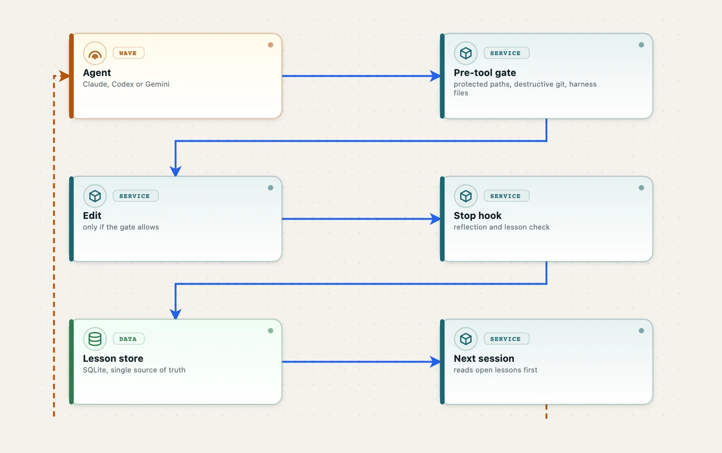Click the cube icon on the Edit card
The width and height of the screenshot is (722, 453).
click(x=95, y=196)
